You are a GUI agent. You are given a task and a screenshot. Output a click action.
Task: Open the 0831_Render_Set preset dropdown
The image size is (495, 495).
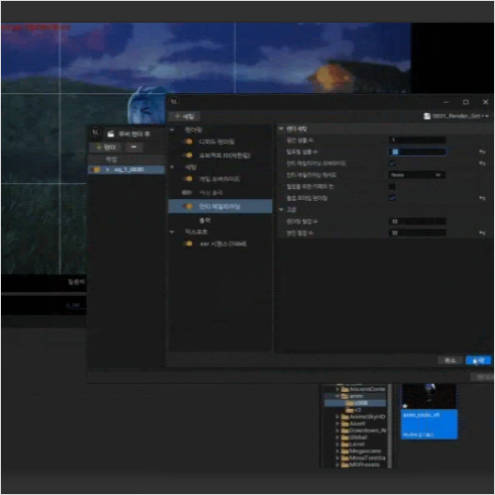pyautogui.click(x=456, y=116)
